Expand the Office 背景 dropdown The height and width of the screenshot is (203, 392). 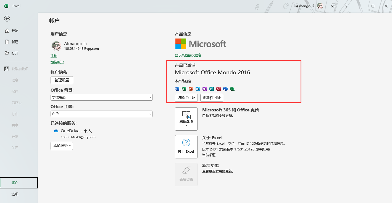(x=101, y=97)
